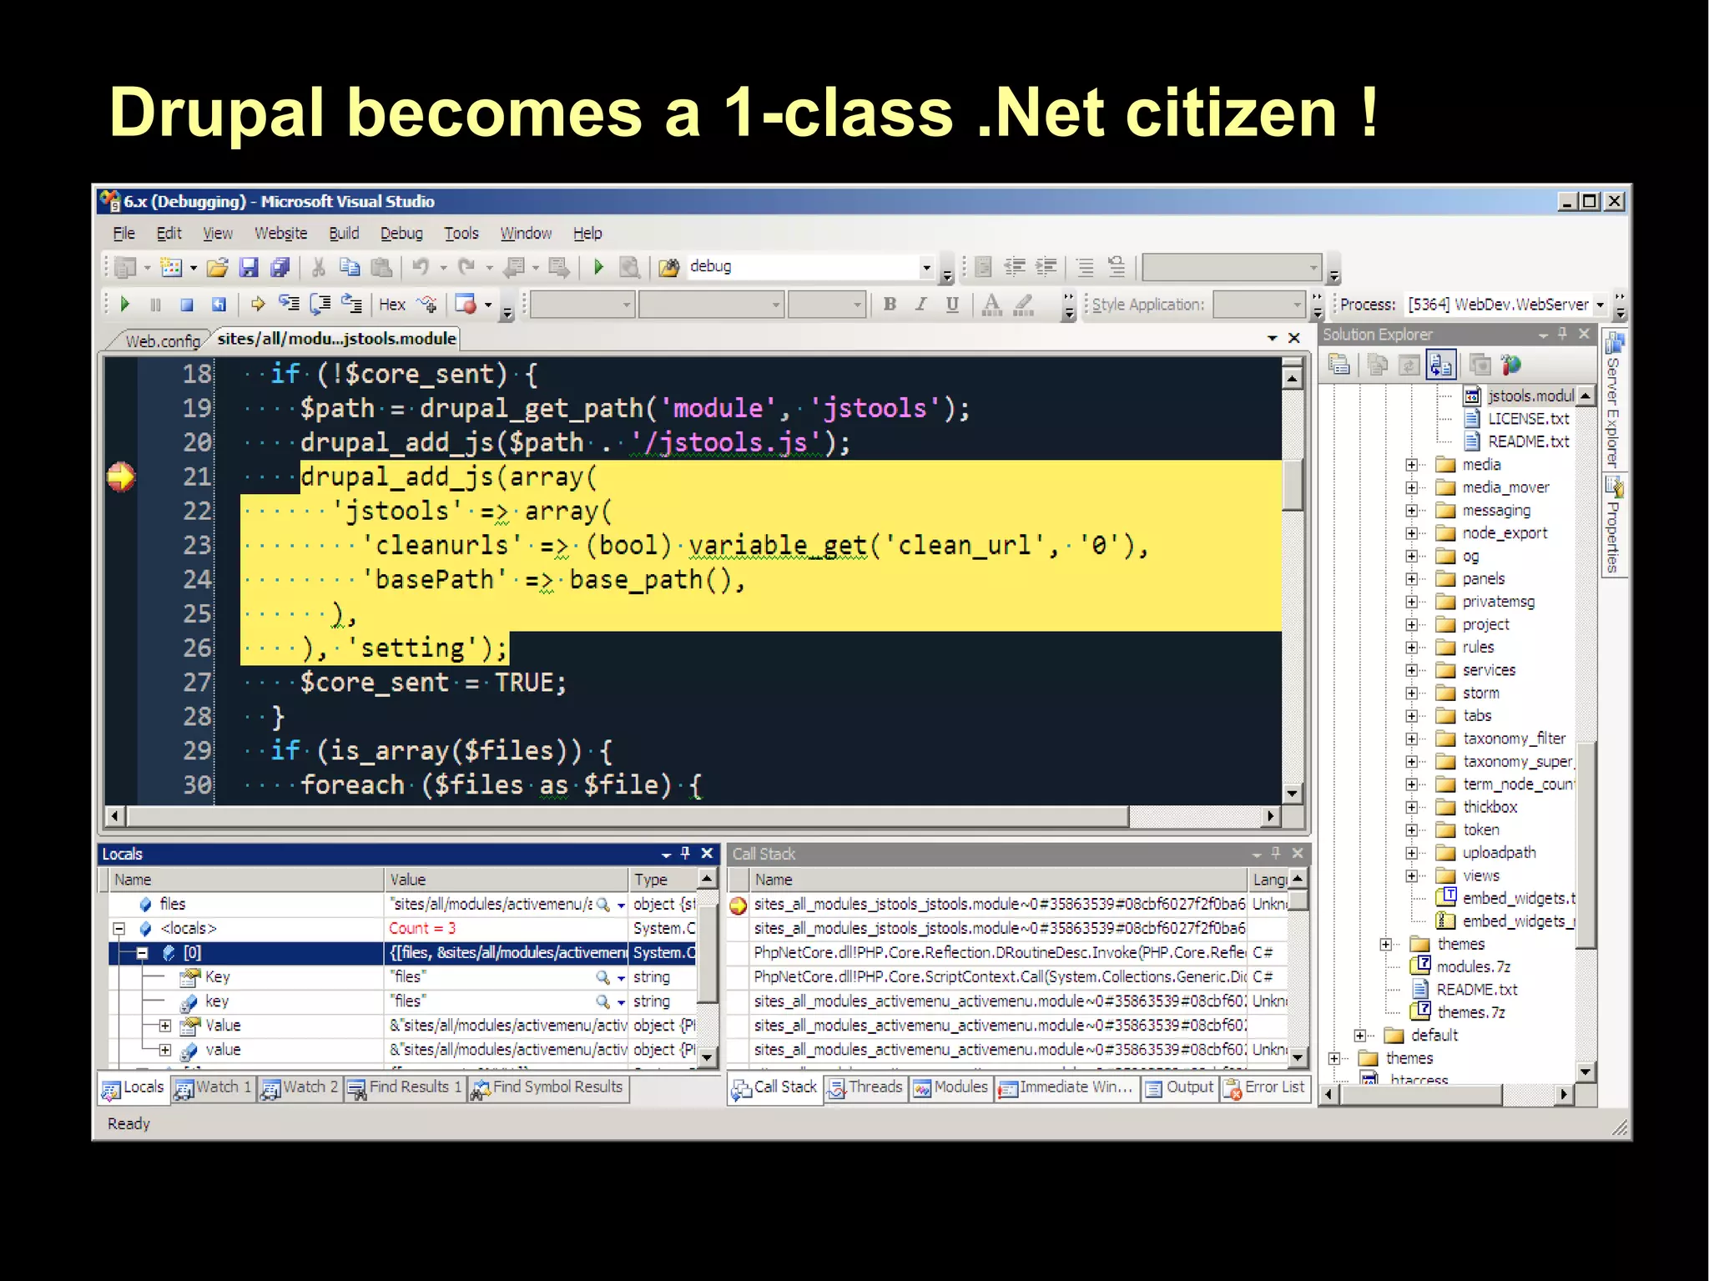Click the Step Out icon
Viewport: 1709px width, 1281px height.
tap(352, 305)
